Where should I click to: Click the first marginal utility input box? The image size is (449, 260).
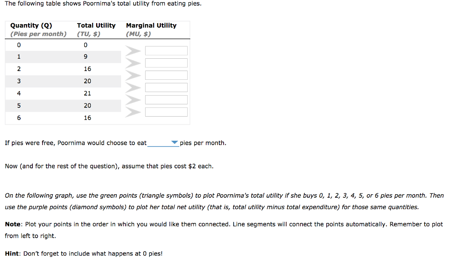(x=166, y=50)
